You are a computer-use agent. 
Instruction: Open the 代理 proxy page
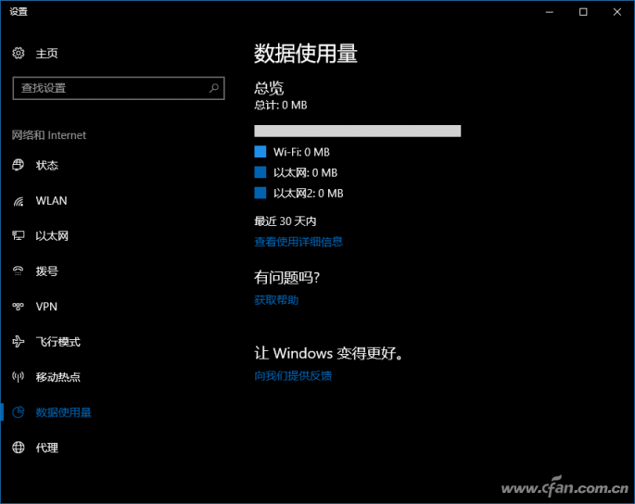click(x=47, y=447)
